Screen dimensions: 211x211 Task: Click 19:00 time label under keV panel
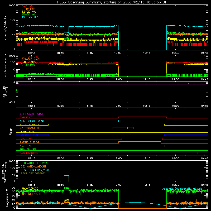click(118, 53)
